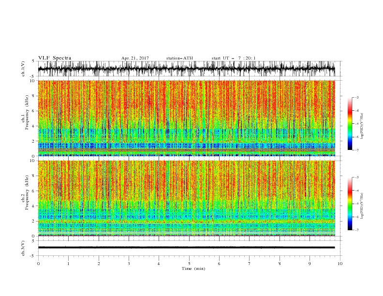Screen dimensions: 383x296
Task: Click the ch.1 color bar "log(PSD)(V²/Hz)" label
Action: [362, 126]
